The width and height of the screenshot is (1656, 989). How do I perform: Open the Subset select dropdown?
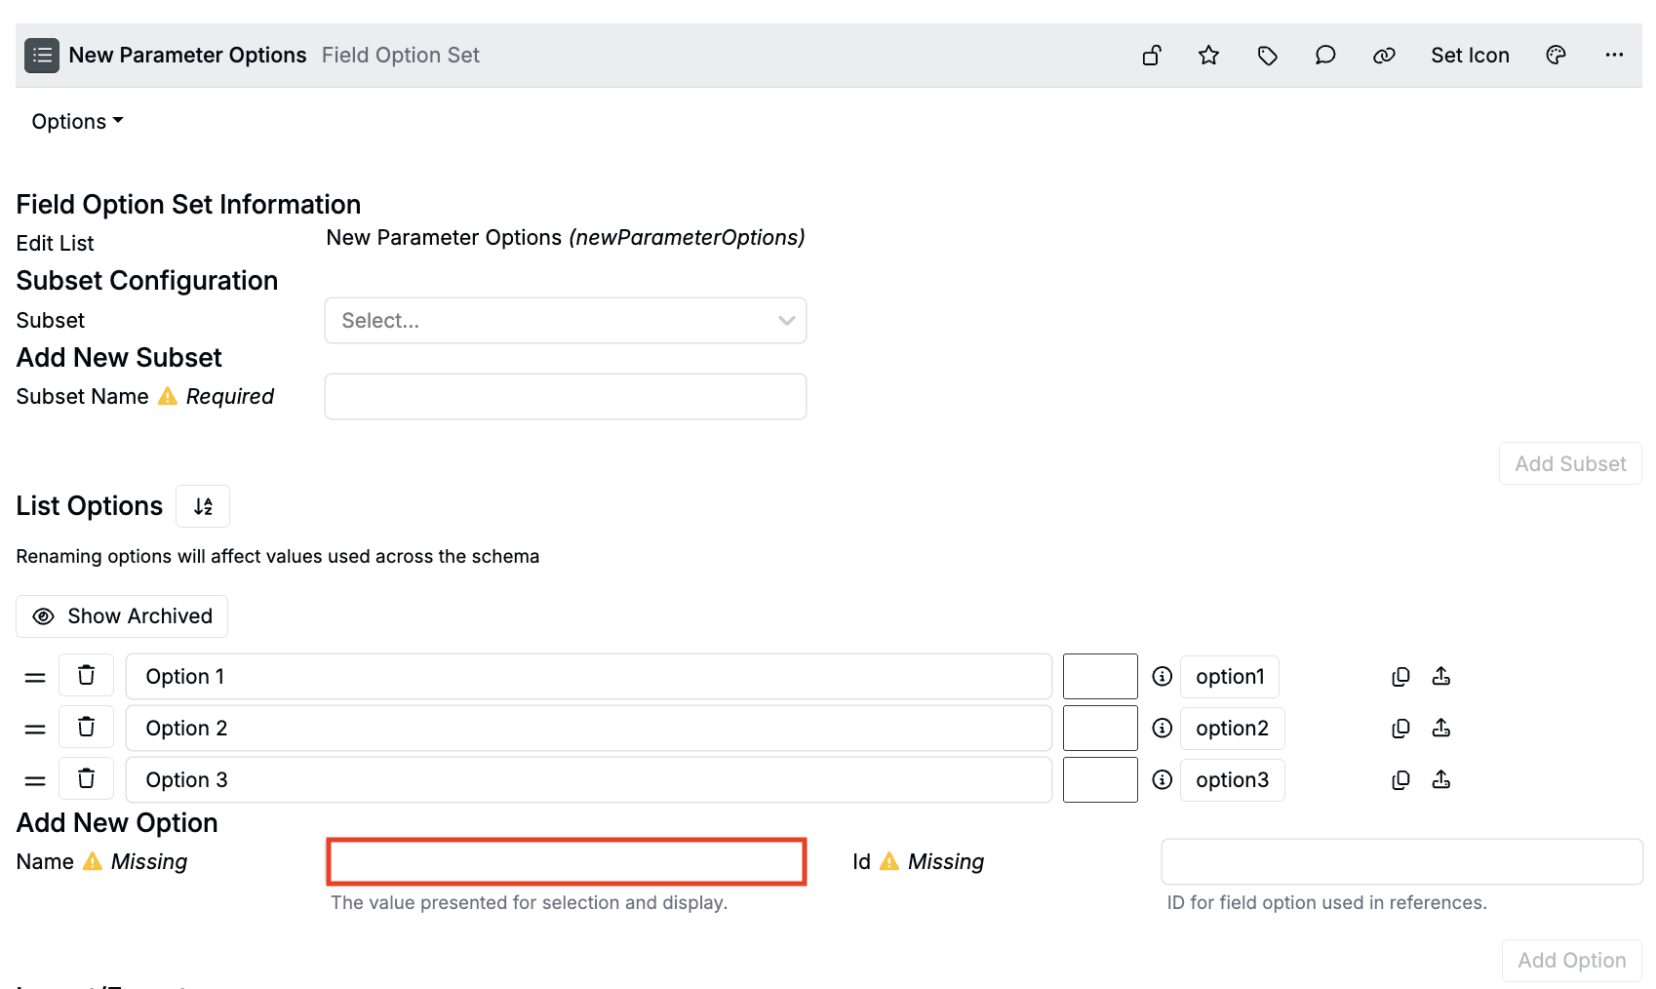click(565, 321)
